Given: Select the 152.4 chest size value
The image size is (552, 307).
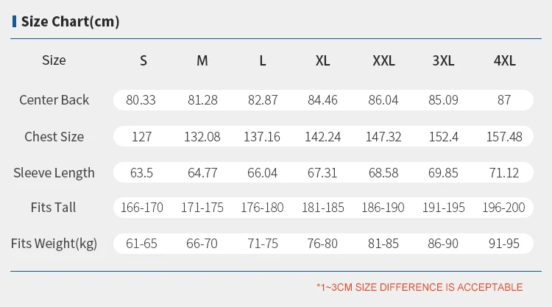Looking at the screenshot, I should tap(443, 136).
